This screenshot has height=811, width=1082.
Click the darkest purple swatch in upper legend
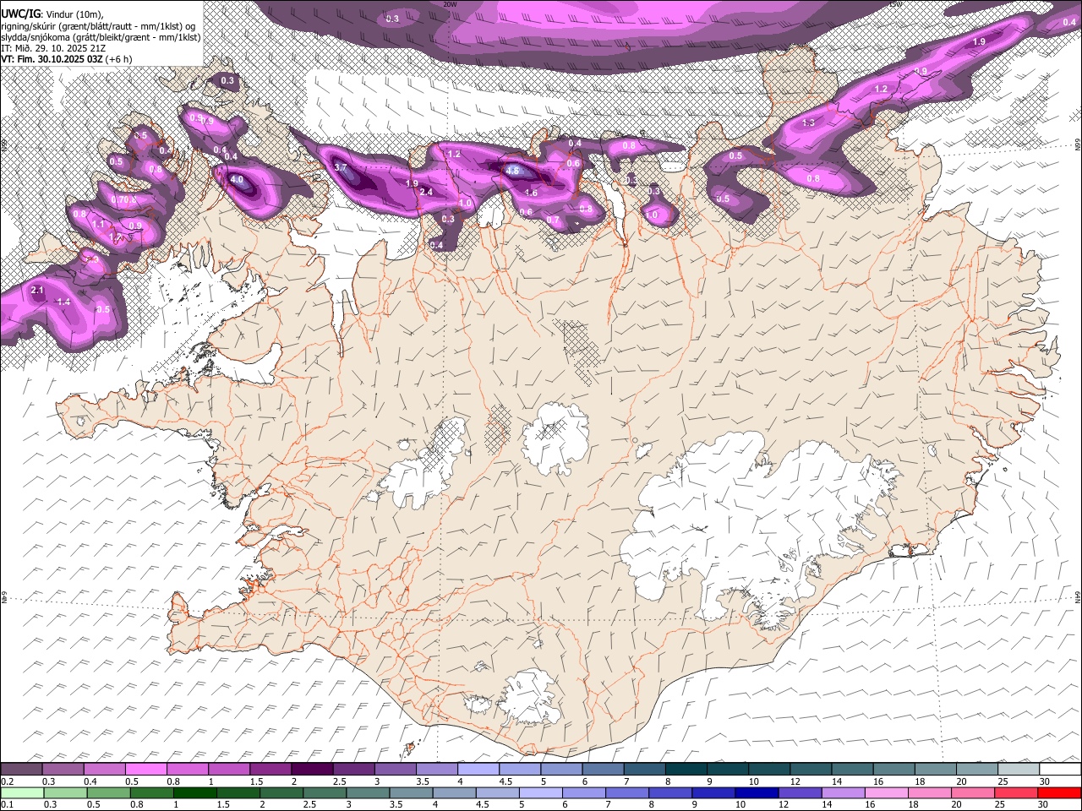click(313, 770)
